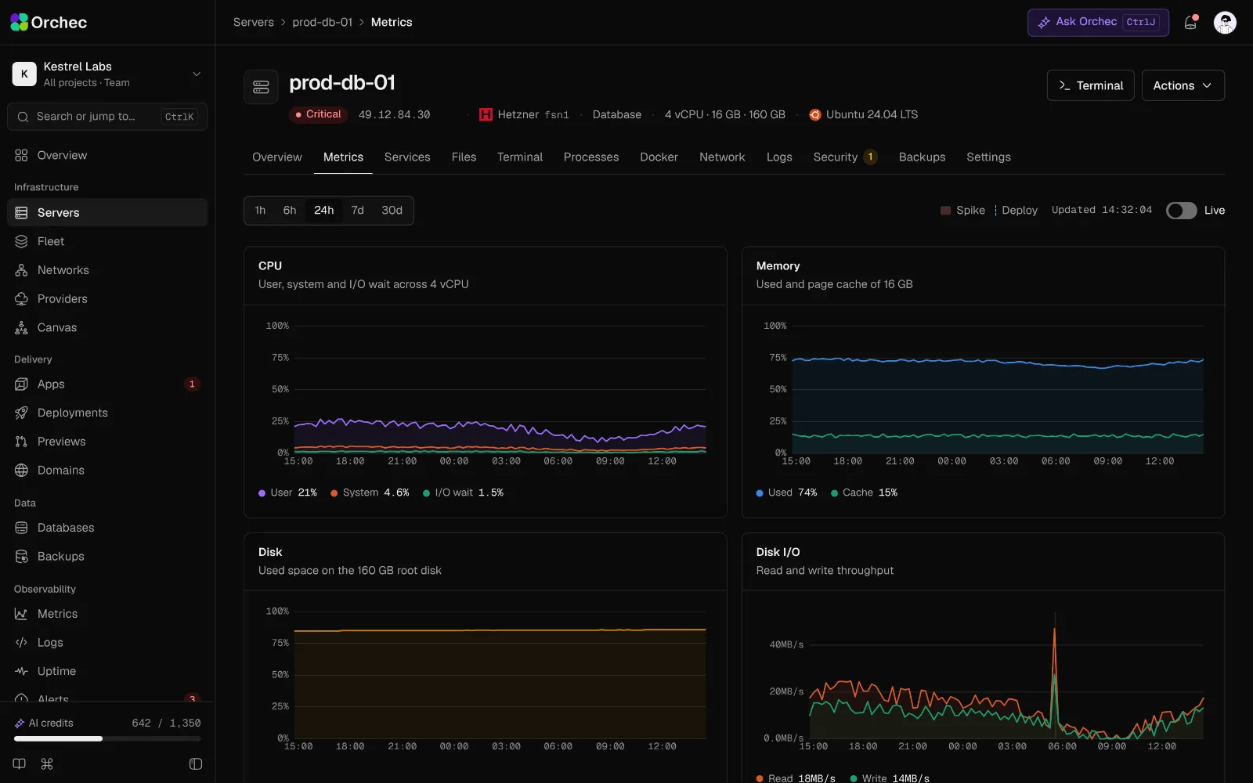Open Domains in the sidebar
This screenshot has width=1253, height=783.
107,470
